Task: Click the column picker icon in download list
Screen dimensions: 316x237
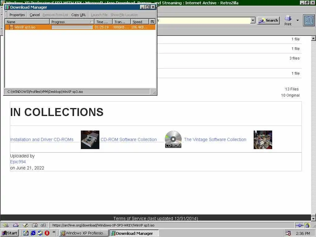Action: pyautogui.click(x=152, y=22)
